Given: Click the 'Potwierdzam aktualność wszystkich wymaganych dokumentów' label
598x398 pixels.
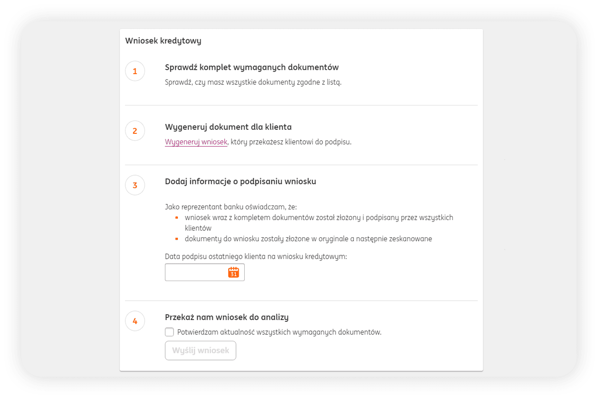Looking at the screenshot, I should (279, 332).
